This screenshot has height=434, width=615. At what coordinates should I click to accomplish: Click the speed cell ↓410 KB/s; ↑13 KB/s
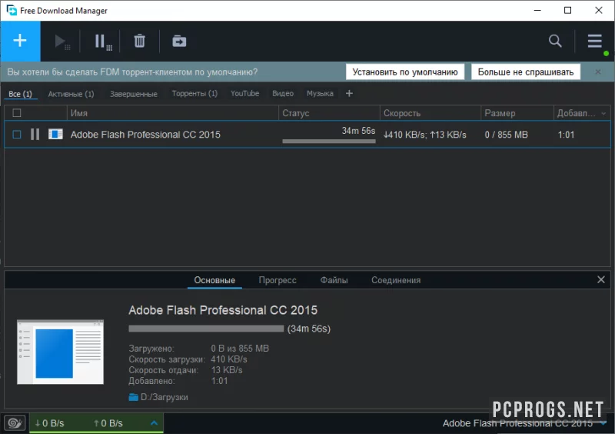tap(425, 135)
